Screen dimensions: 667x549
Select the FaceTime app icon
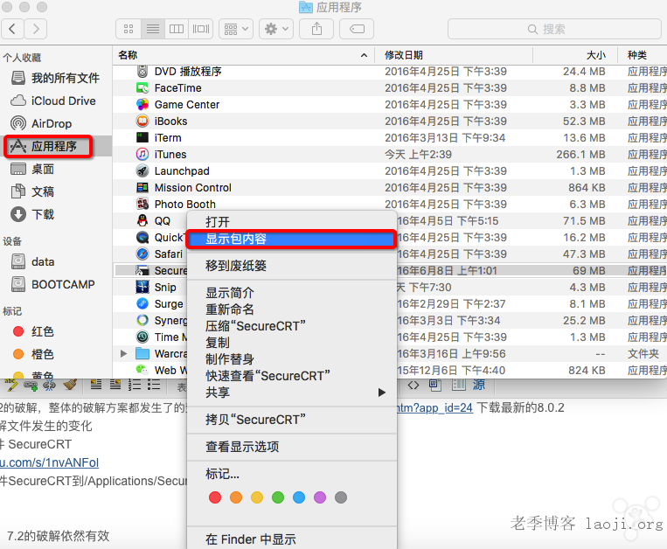(142, 88)
